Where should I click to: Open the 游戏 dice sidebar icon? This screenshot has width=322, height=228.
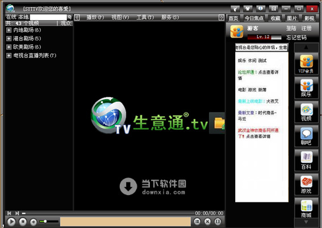[x=306, y=184]
